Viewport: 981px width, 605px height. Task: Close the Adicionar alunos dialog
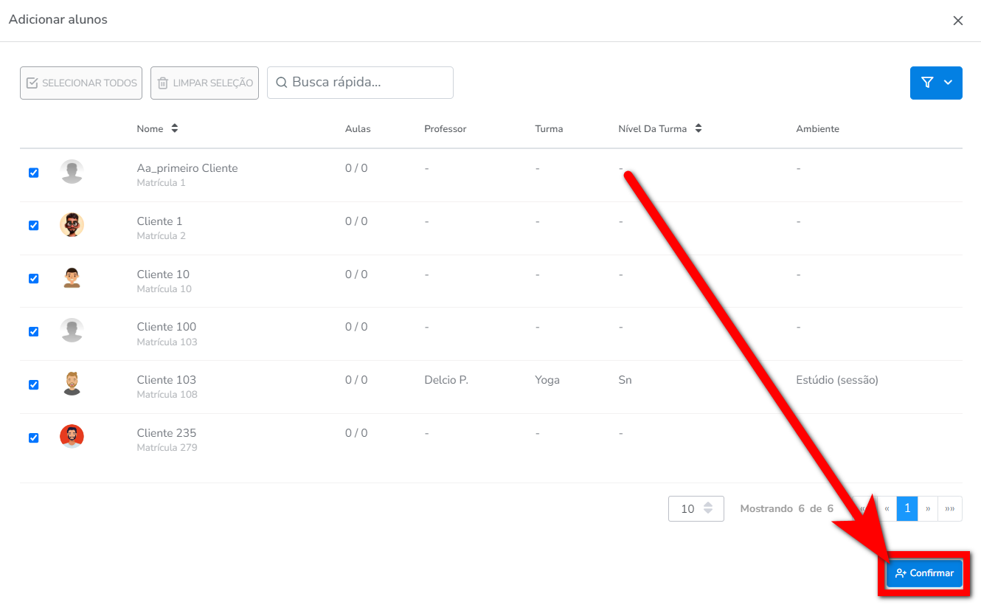[x=958, y=21]
